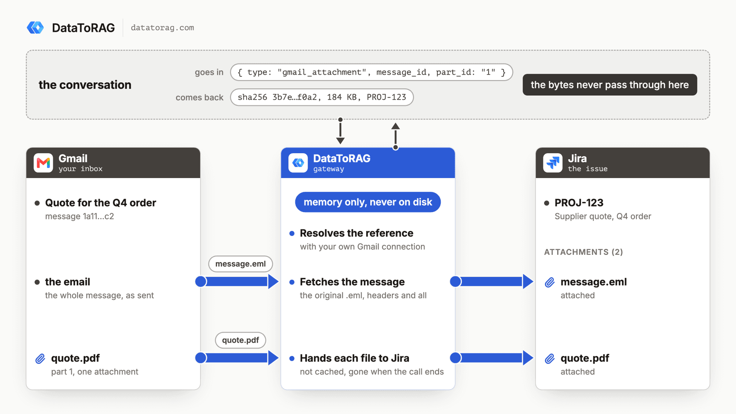
Task: Click the DataToRAG logo icon beside datatorag.com
Action: click(35, 28)
